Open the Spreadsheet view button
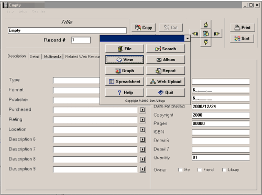Image resolution: width=262 pixels, height=195 pixels. point(125,82)
